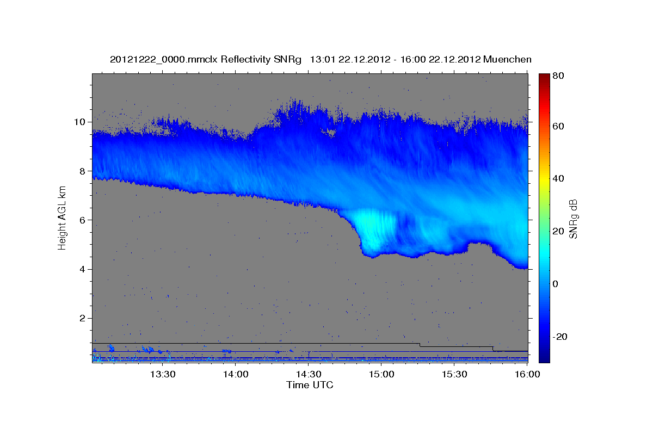Click the 16:00 time tick label
The image size is (653, 435).
point(528,374)
